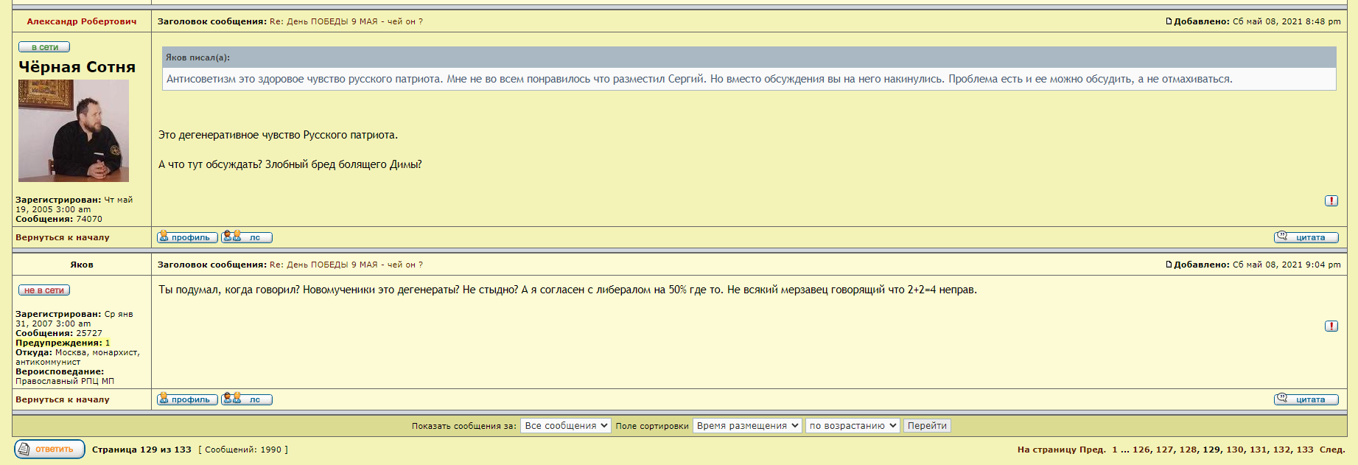Navigate to page 128

click(1188, 450)
